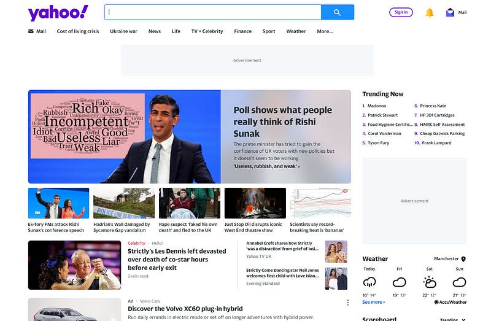This screenshot has height=321, width=491.
Task: Open Les Dennis dancing photo
Action: pyautogui.click(x=74, y=265)
